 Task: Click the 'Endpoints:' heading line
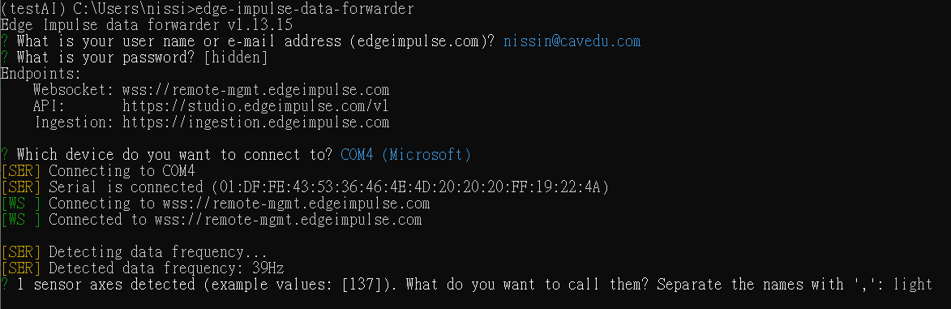[x=41, y=74]
